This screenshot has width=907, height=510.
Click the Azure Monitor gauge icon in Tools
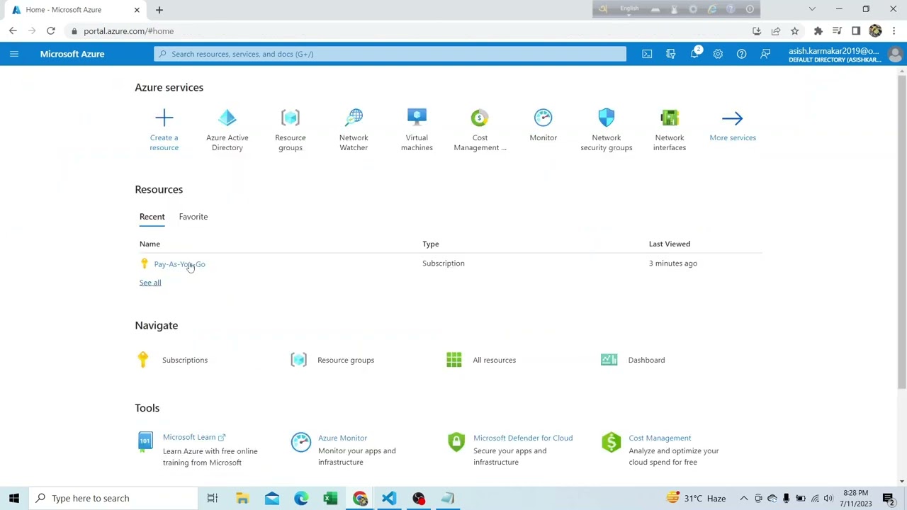pos(300,442)
